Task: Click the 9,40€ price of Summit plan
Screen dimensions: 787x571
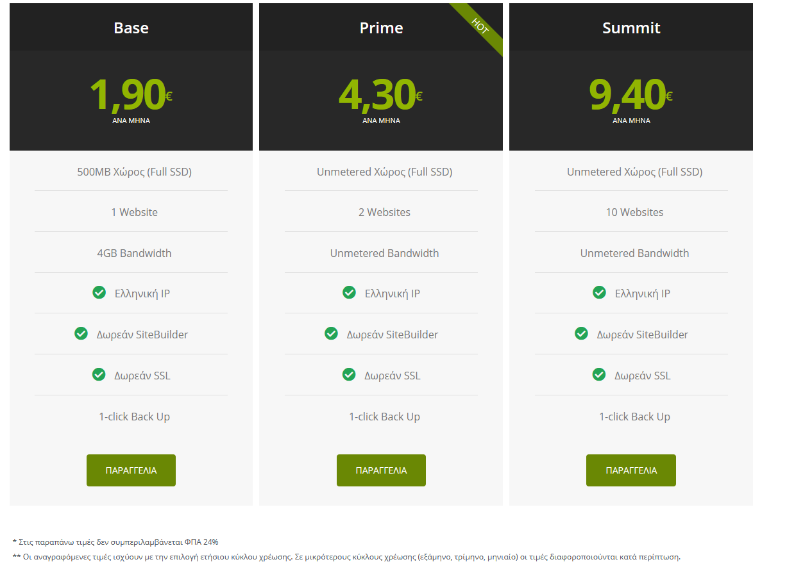Action: coord(630,95)
